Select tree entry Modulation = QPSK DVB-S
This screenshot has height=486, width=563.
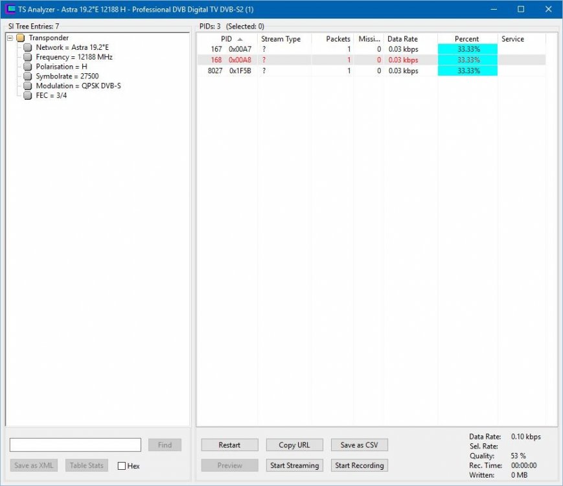tap(78, 86)
